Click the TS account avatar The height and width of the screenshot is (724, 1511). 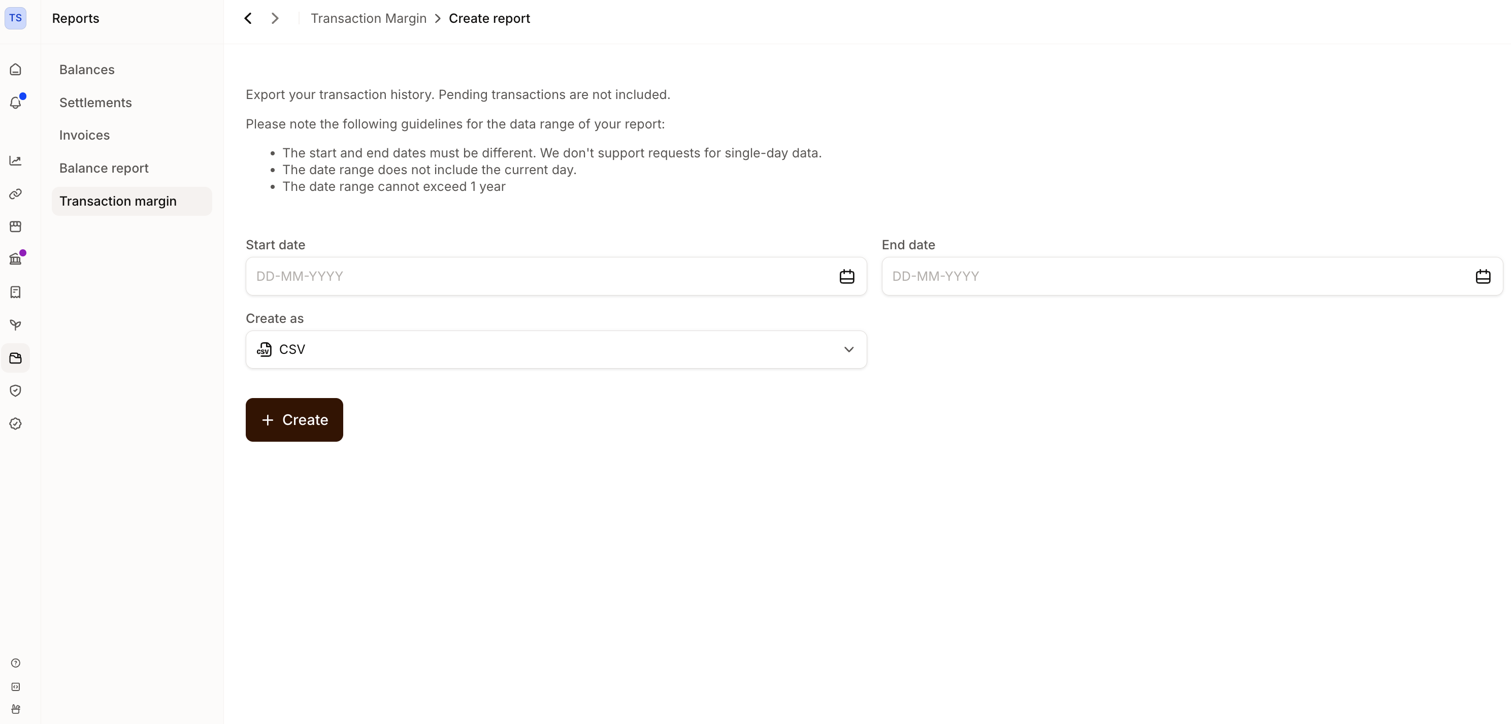click(16, 18)
